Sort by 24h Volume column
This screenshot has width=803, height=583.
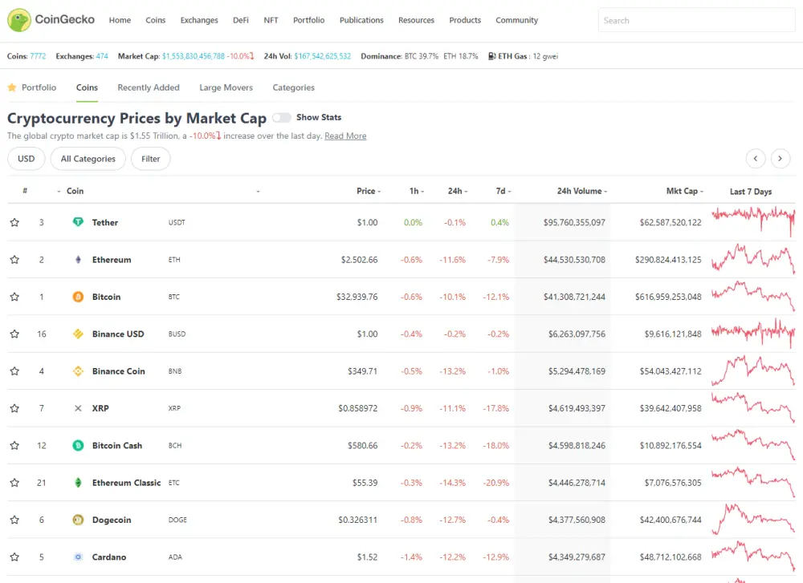tap(581, 191)
